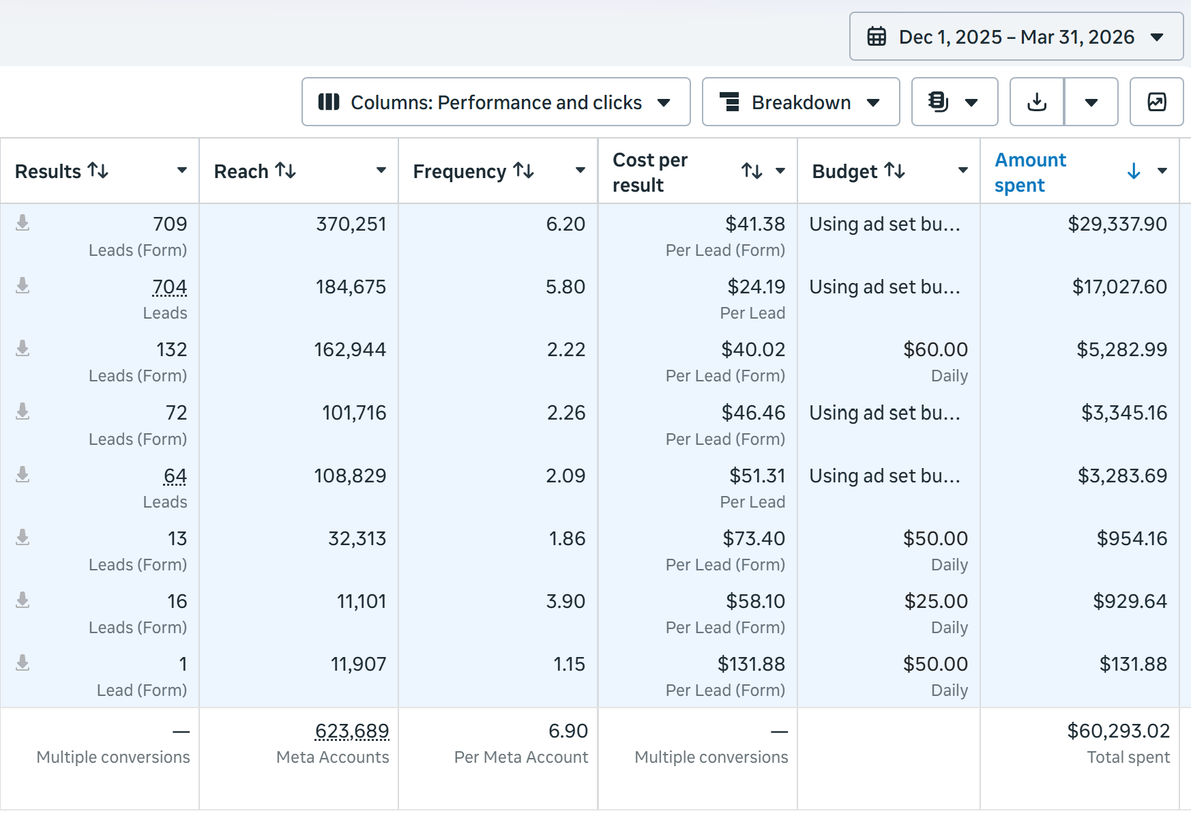1191x816 pixels.
Task: Open Columns: Performance and clicks dropdown
Action: tap(496, 102)
